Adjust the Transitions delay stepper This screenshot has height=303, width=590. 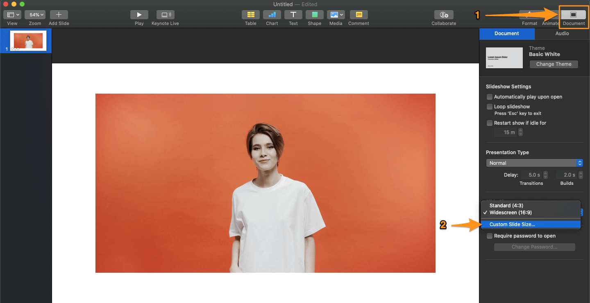545,175
